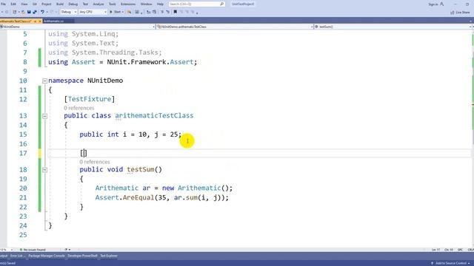Click the Ln 17 line indicator

tap(435, 250)
